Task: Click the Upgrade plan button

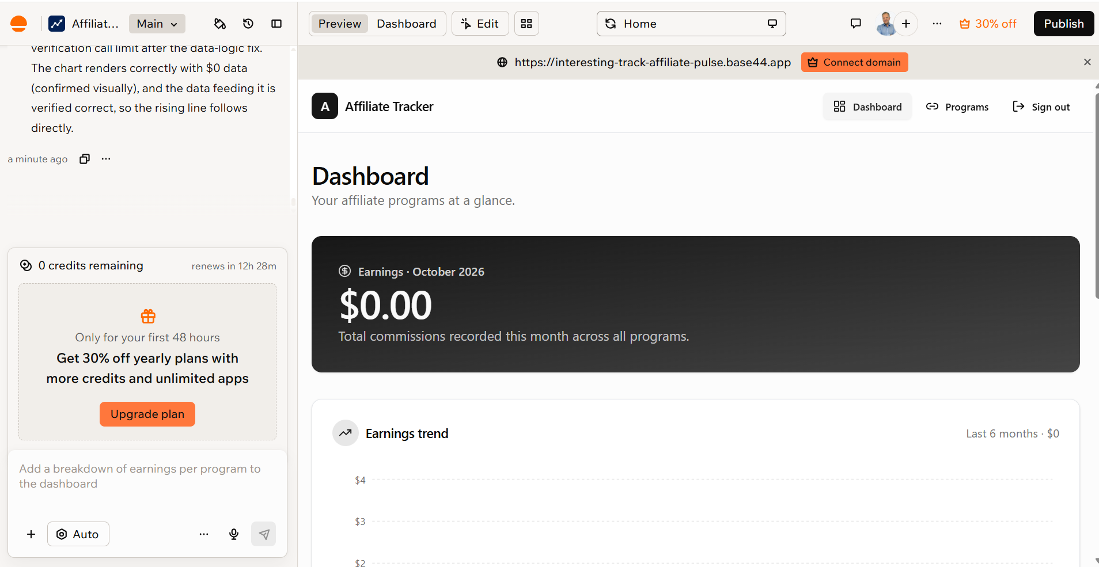Action: tap(147, 414)
